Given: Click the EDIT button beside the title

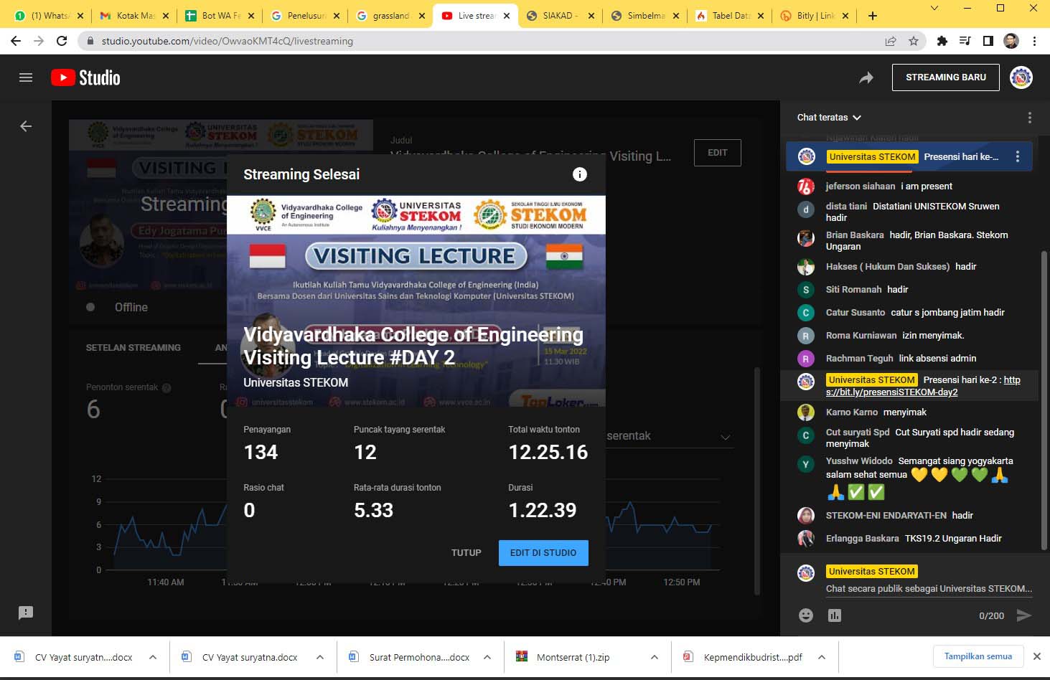Looking at the screenshot, I should [718, 153].
